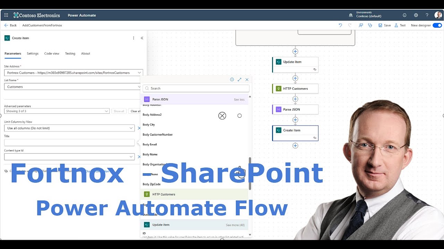
Task: Select the Create item action card
Action: tap(295, 133)
